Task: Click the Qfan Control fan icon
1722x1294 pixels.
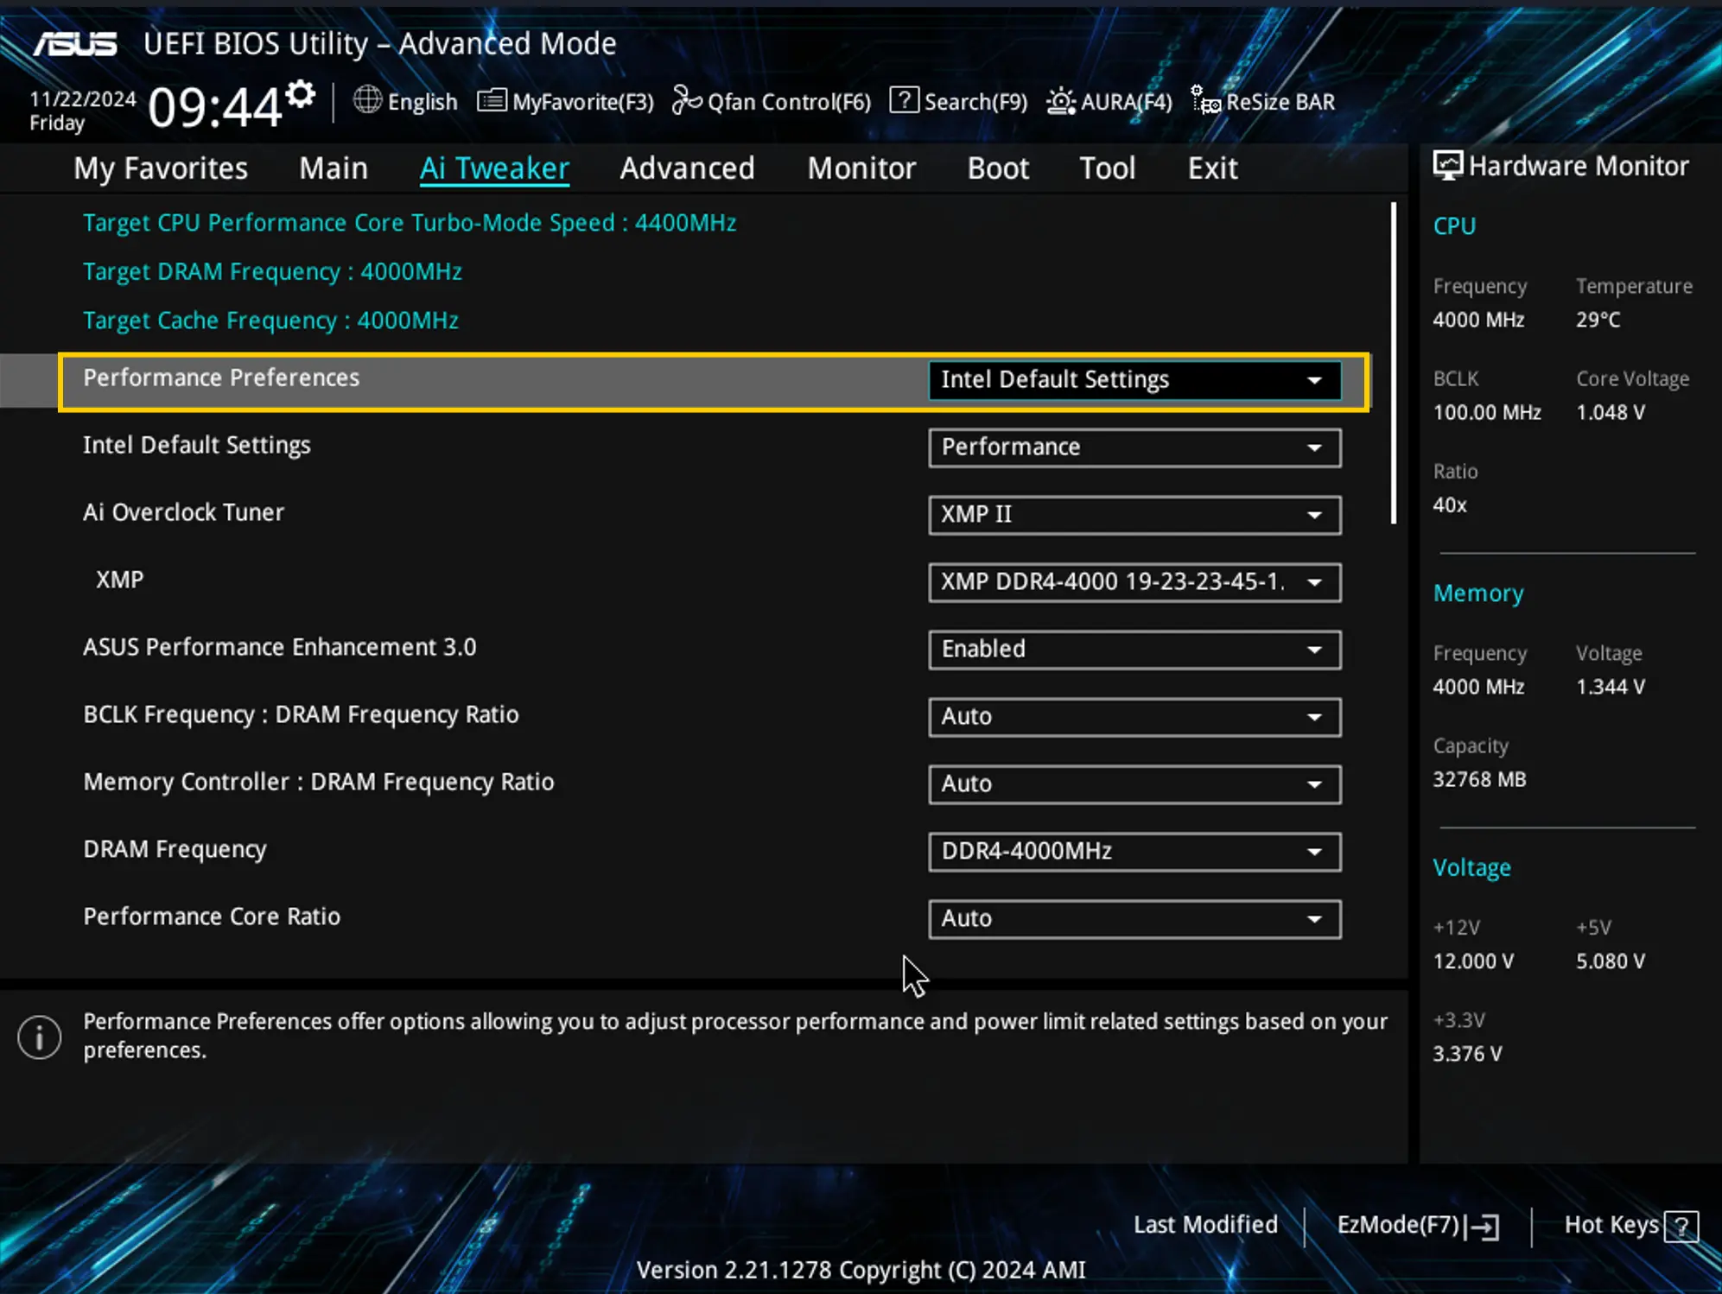Action: (687, 100)
